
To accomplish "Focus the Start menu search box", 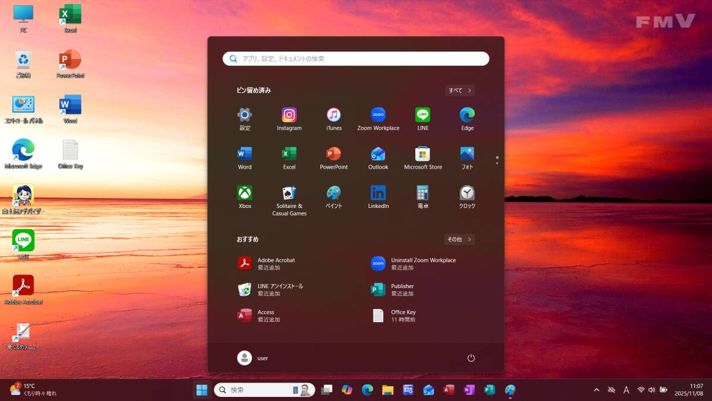I will [x=356, y=59].
